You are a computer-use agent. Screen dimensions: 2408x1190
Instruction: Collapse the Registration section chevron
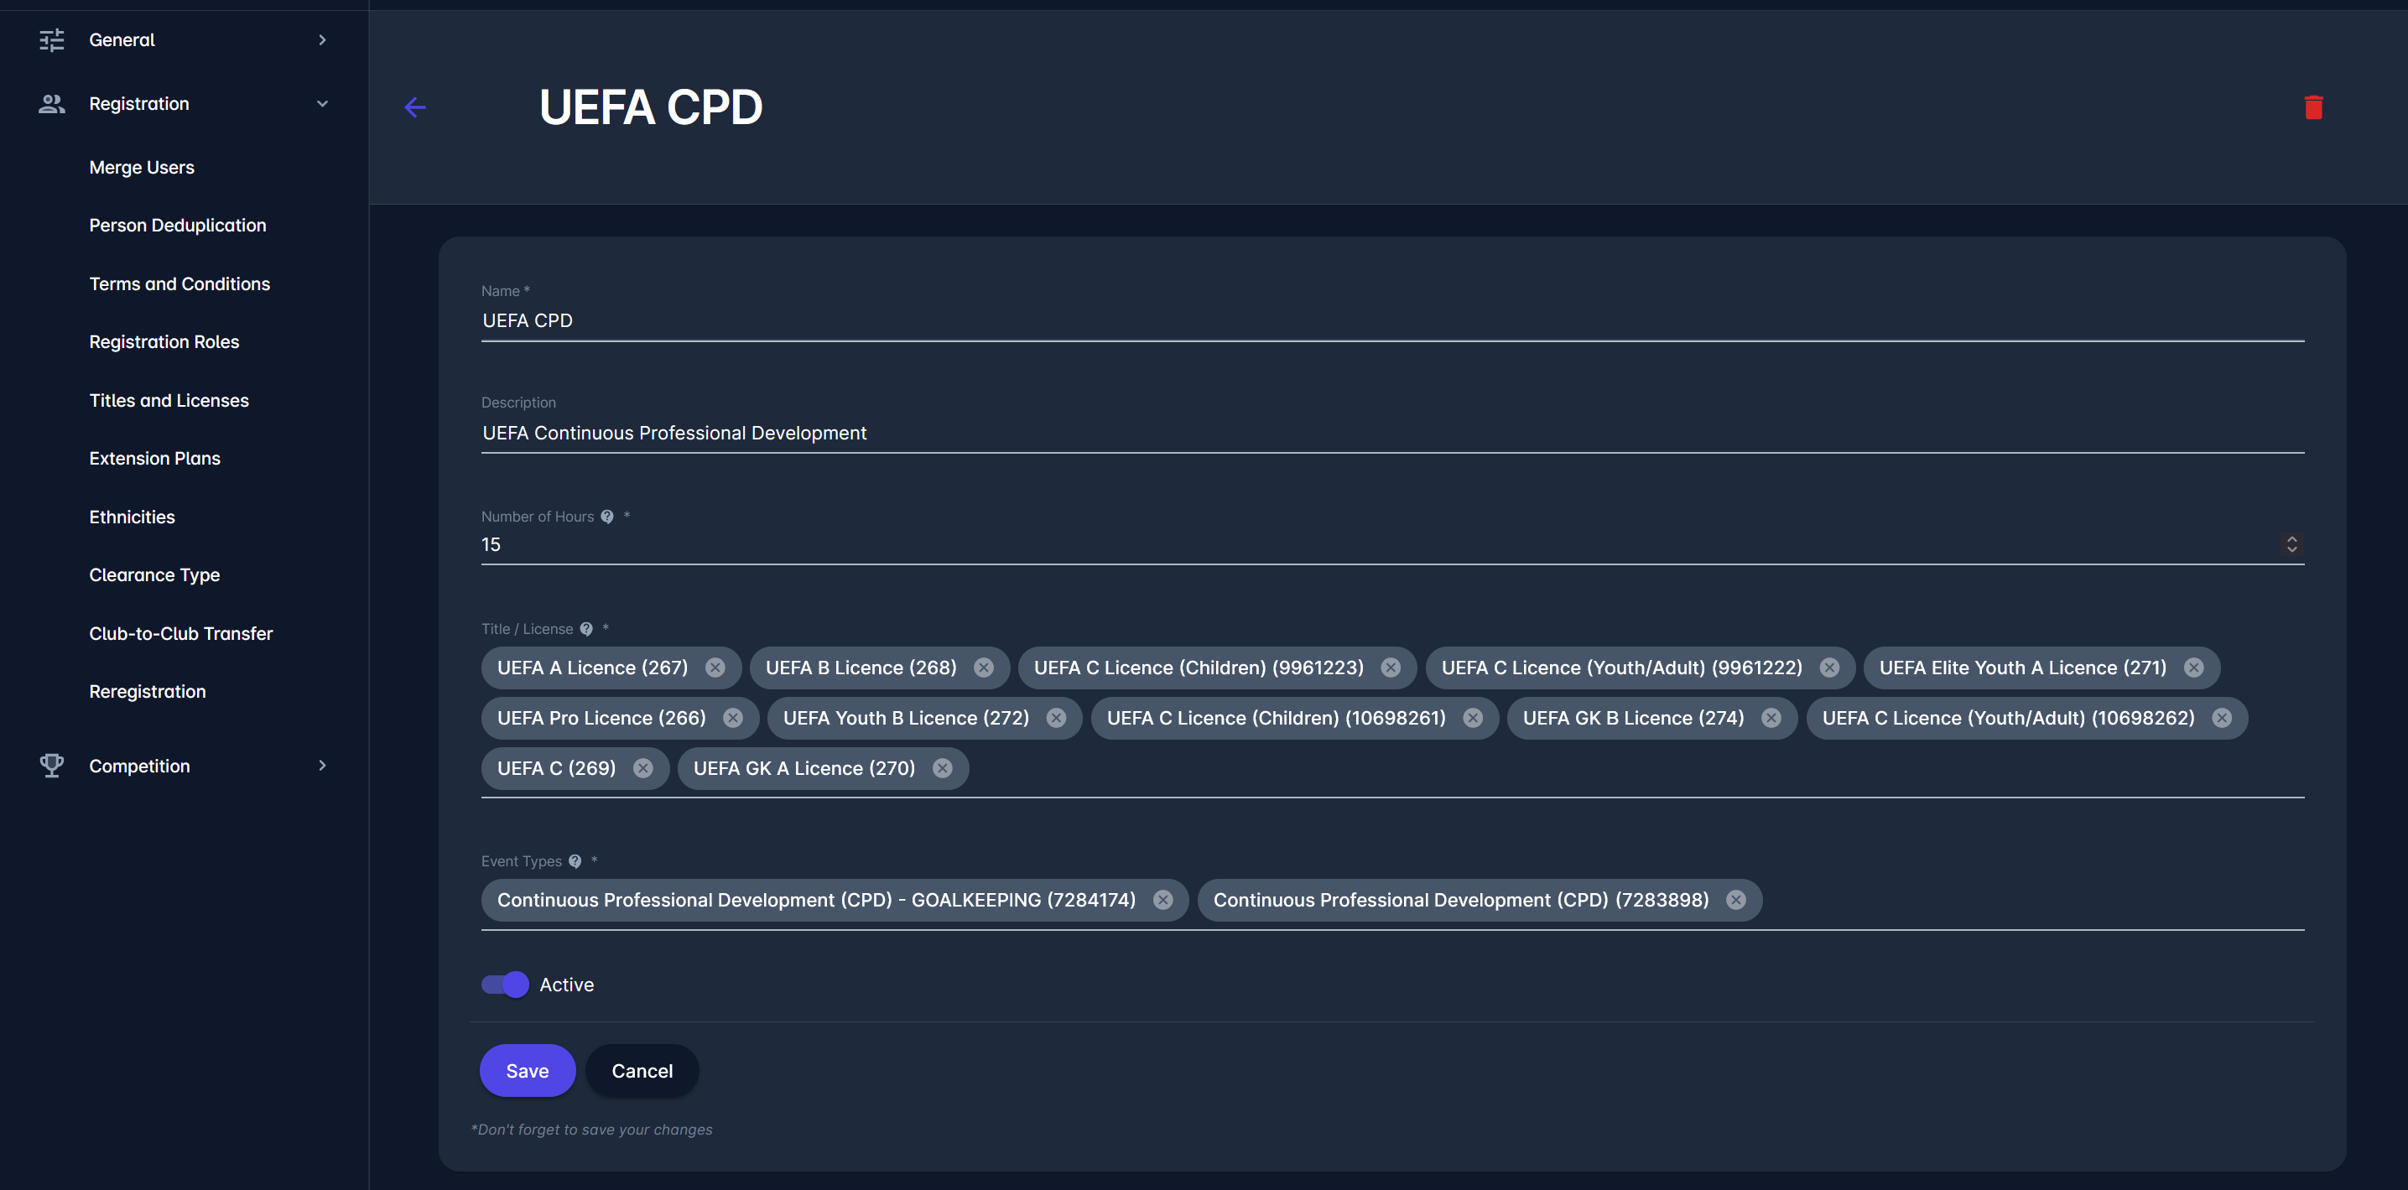(323, 104)
